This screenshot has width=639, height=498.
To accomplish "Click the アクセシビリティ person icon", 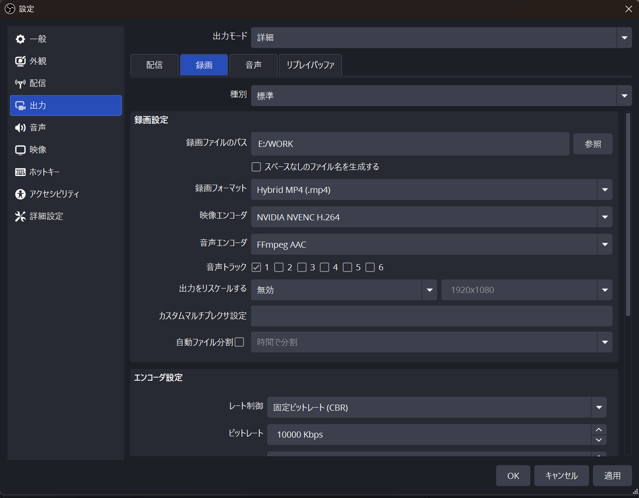I will point(20,194).
